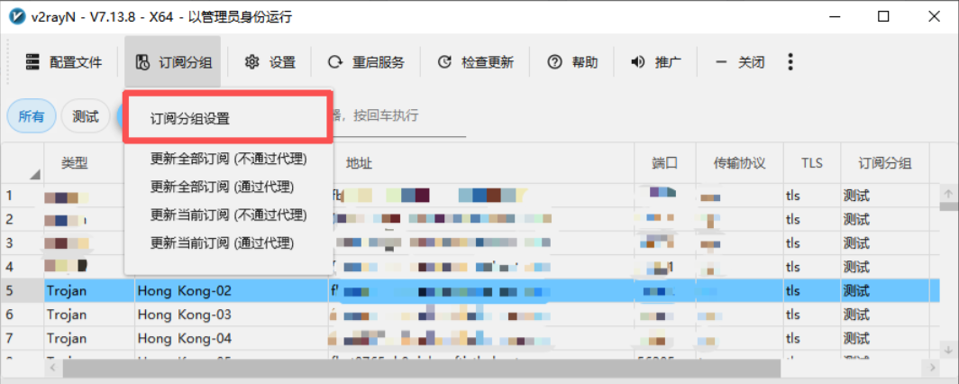This screenshot has height=384, width=959.
Task: Click the horizontal scrollbar left arrow
Action: tap(53, 368)
